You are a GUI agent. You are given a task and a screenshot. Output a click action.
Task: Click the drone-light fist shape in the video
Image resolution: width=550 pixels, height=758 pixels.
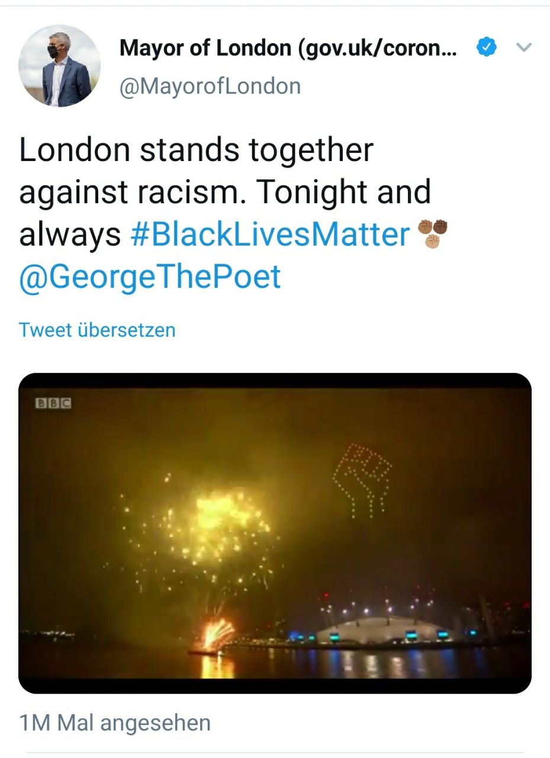pyautogui.click(x=362, y=478)
